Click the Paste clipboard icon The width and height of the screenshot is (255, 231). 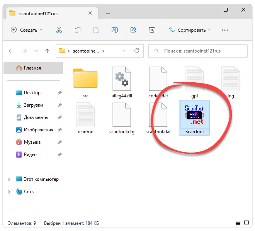click(x=96, y=30)
